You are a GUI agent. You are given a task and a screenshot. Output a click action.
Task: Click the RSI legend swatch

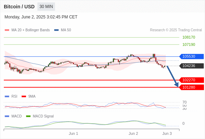pos(7,97)
